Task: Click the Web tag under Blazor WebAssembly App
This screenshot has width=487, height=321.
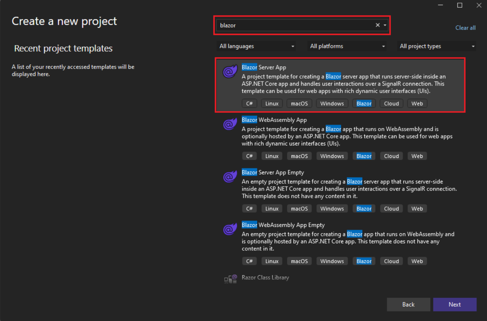Action: pos(417,156)
